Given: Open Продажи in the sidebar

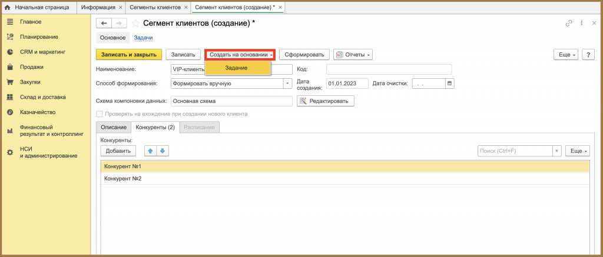Looking at the screenshot, I should [x=32, y=67].
